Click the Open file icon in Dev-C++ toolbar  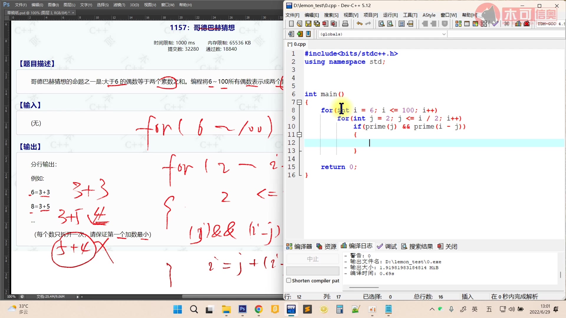click(300, 24)
